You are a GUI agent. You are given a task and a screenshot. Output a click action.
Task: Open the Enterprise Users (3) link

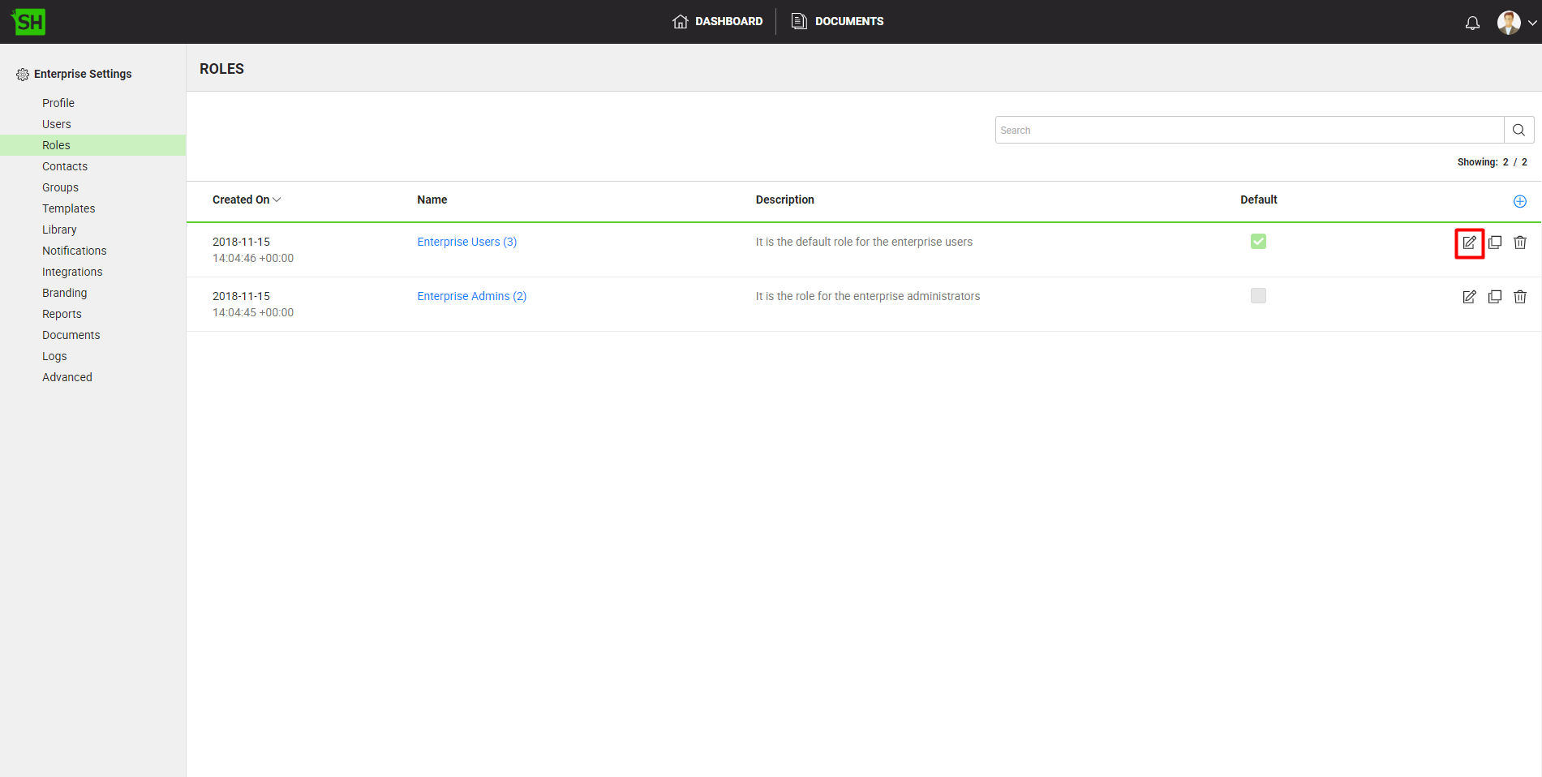(466, 242)
